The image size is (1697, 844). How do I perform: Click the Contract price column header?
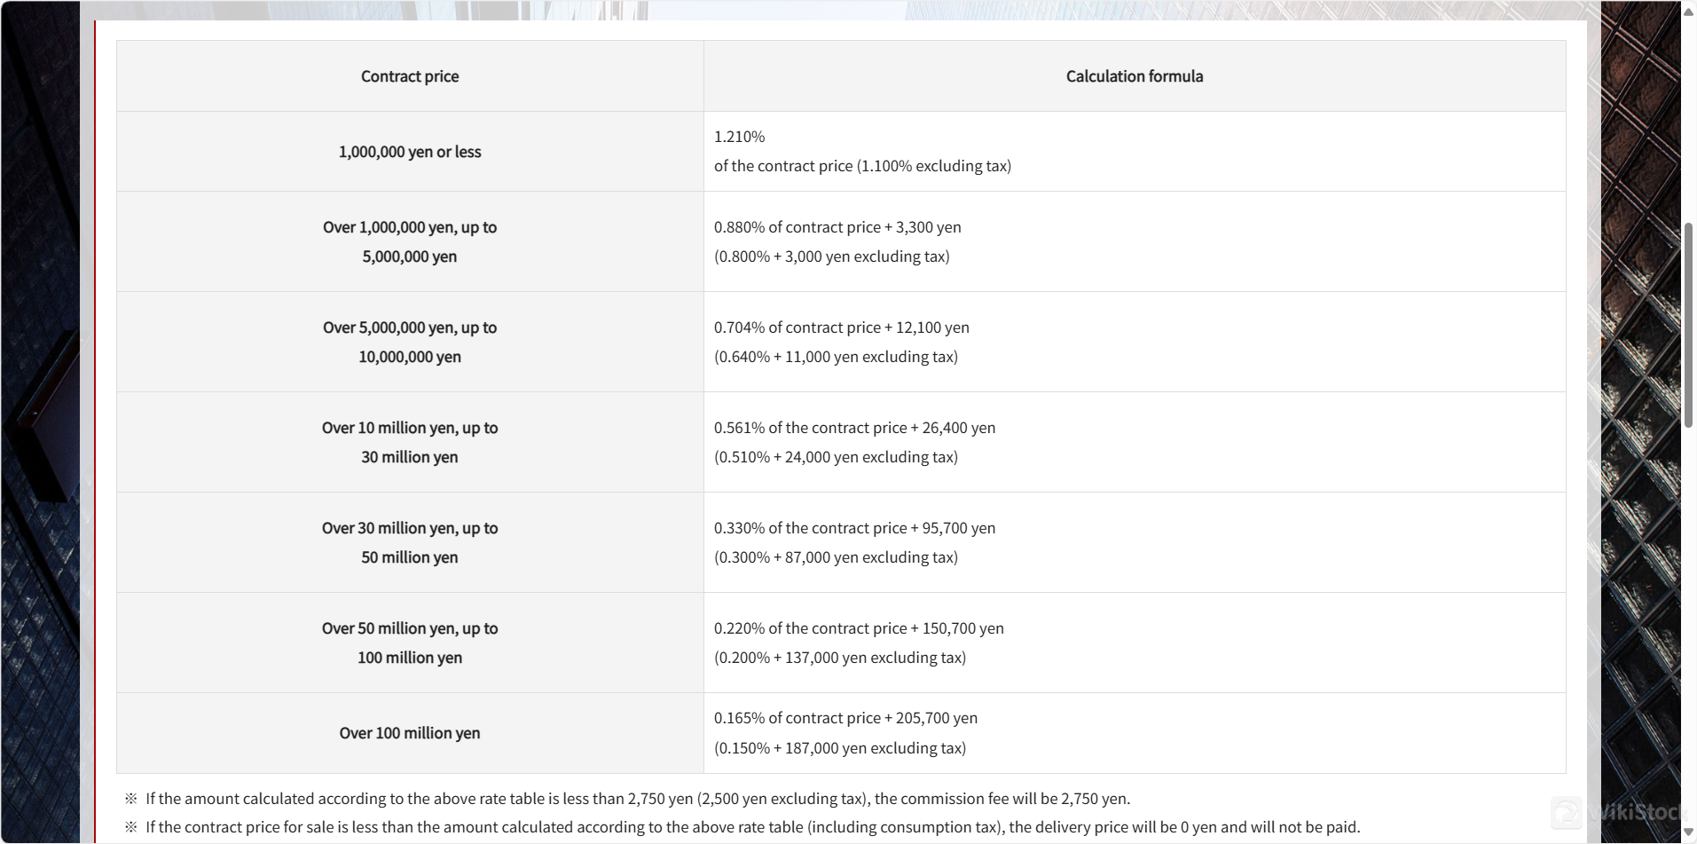(x=409, y=75)
